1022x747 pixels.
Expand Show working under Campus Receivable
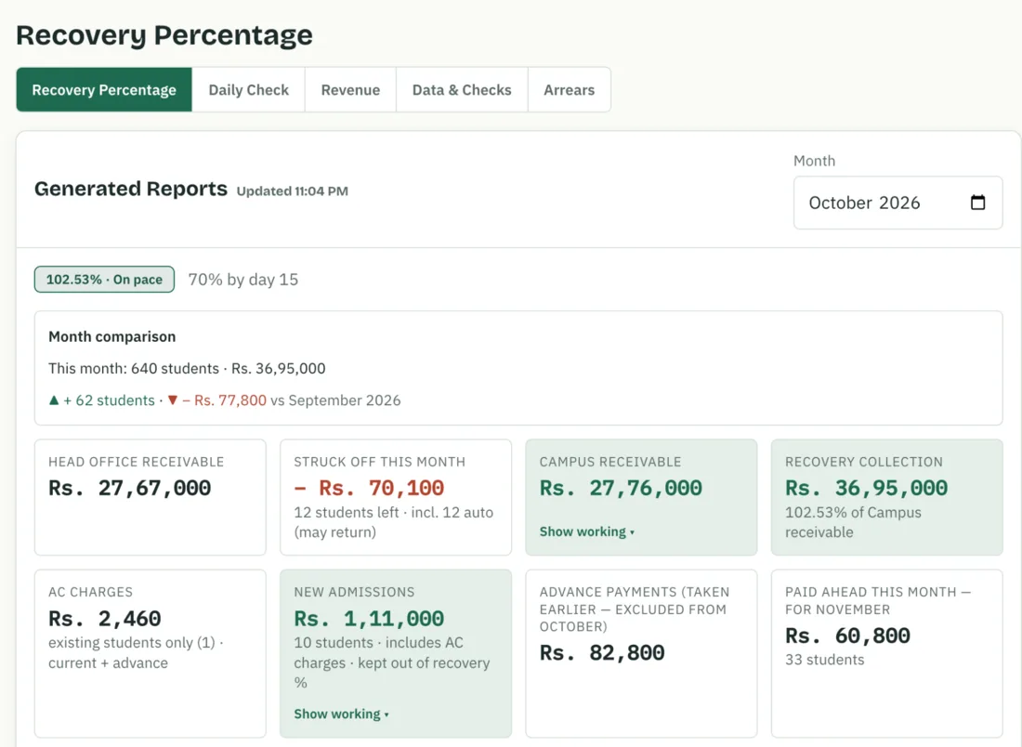[586, 531]
